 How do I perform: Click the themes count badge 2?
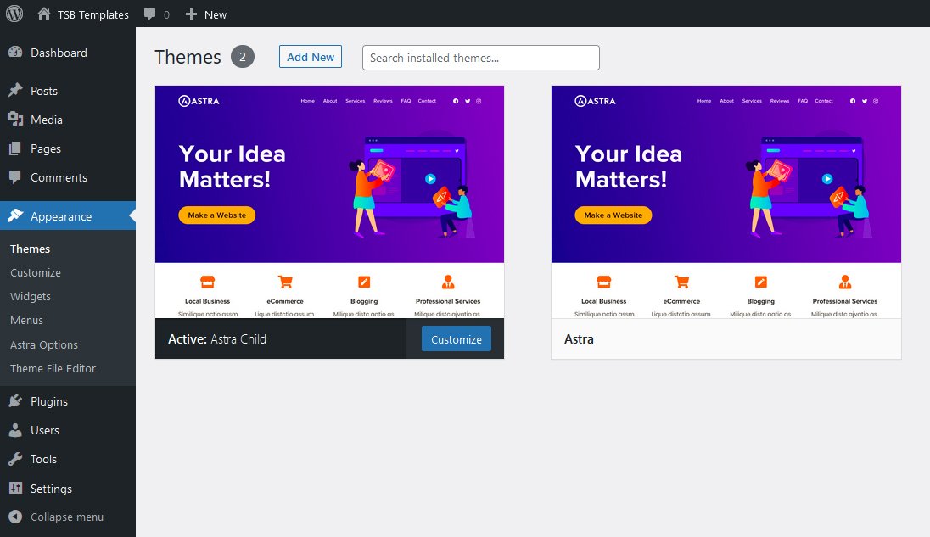[242, 57]
